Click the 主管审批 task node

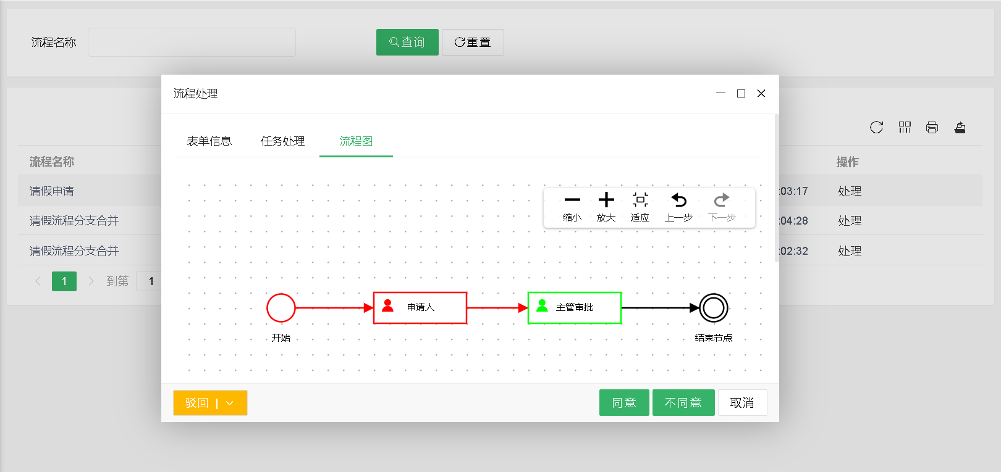(x=575, y=308)
